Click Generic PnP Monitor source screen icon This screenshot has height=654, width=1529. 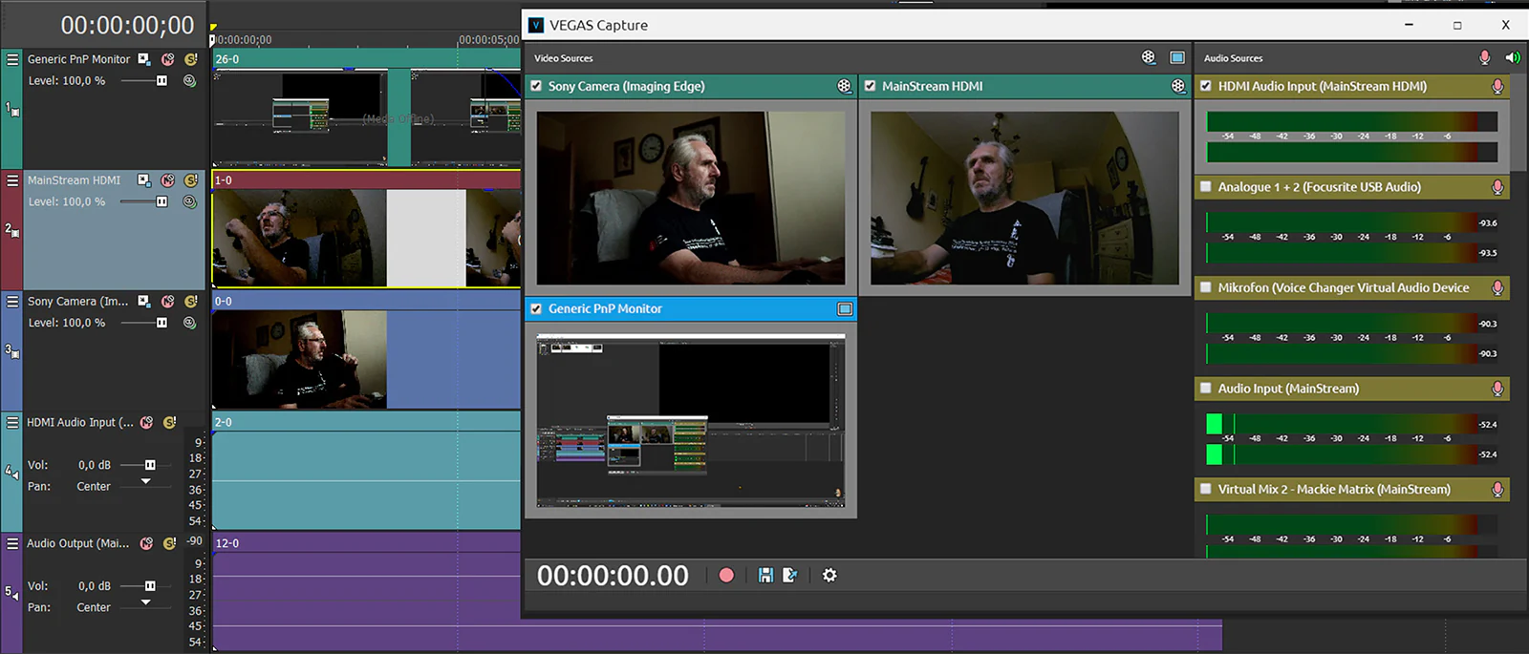click(845, 308)
